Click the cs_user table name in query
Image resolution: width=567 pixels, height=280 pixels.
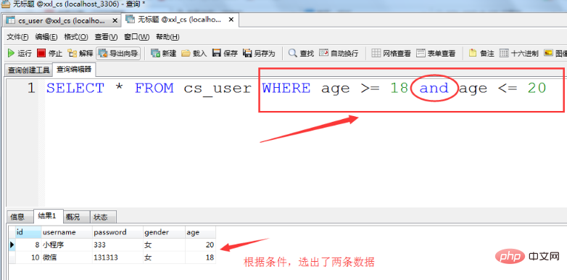pyautogui.click(x=218, y=88)
